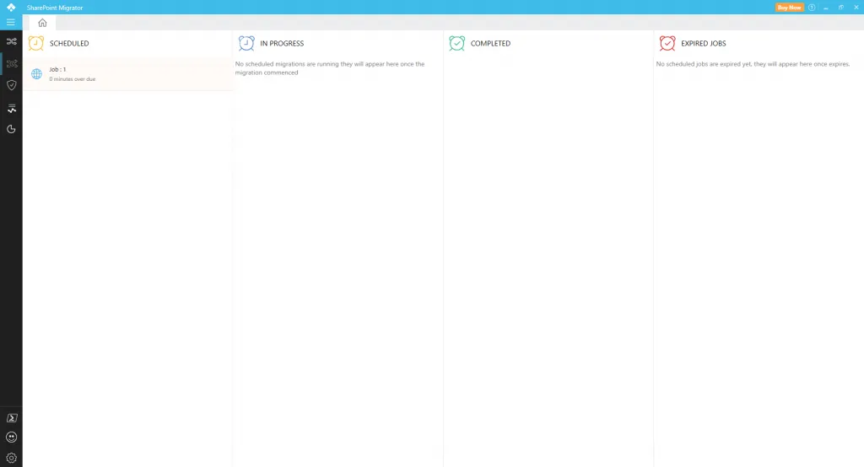Click the globe icon beside Job 1

(x=36, y=74)
